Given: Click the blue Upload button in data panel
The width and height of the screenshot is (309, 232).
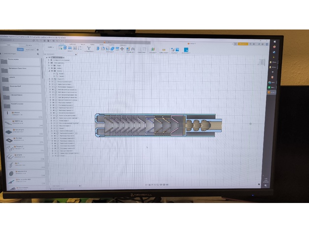Looking at the screenshot, I should [20, 49].
